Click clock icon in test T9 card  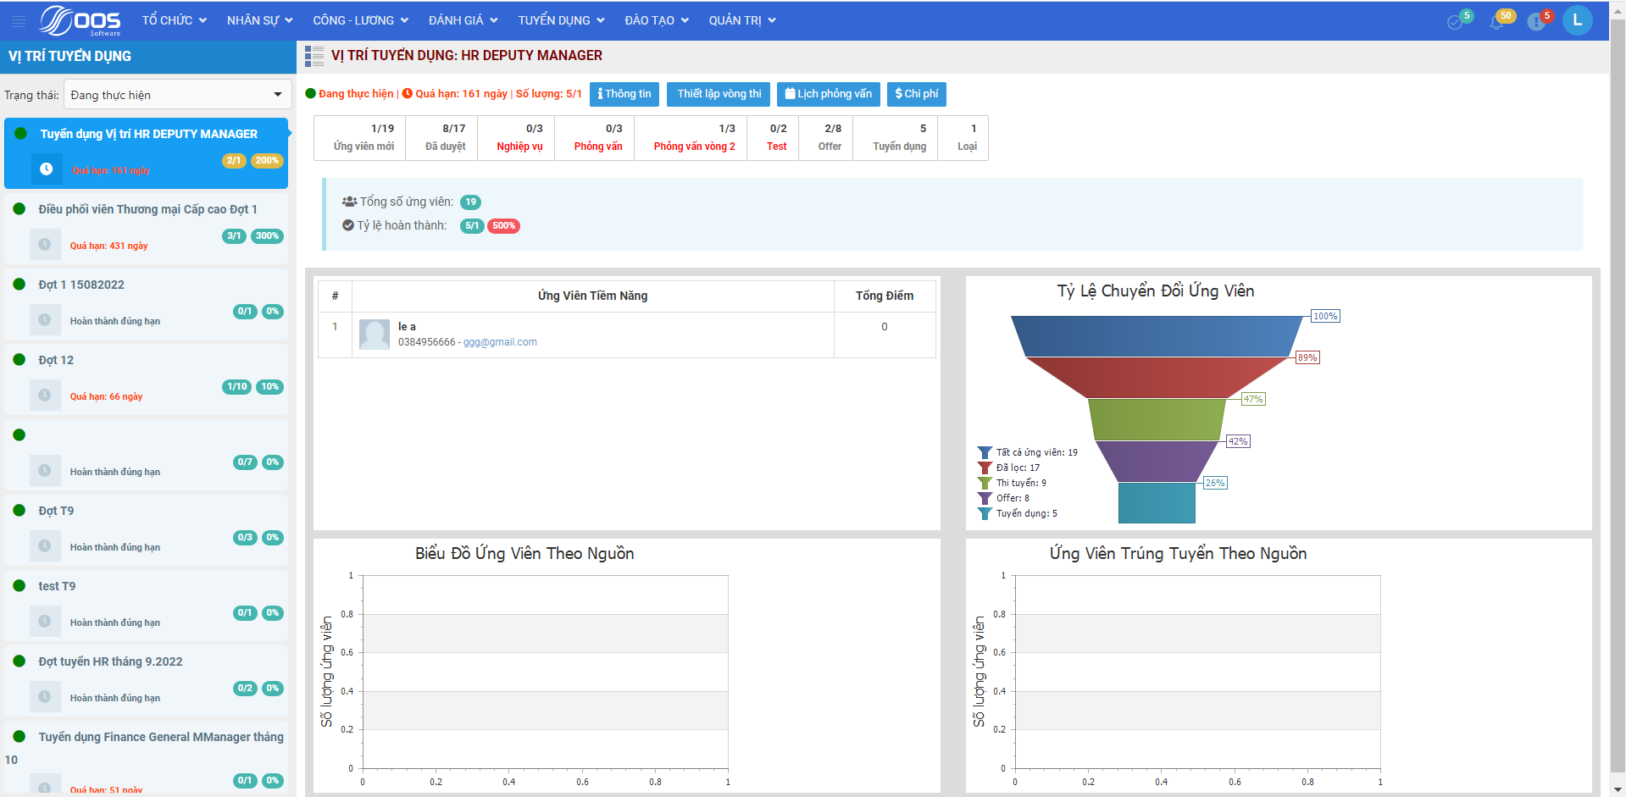(x=45, y=622)
